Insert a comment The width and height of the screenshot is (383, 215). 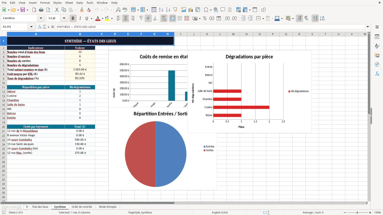tap(222, 10)
